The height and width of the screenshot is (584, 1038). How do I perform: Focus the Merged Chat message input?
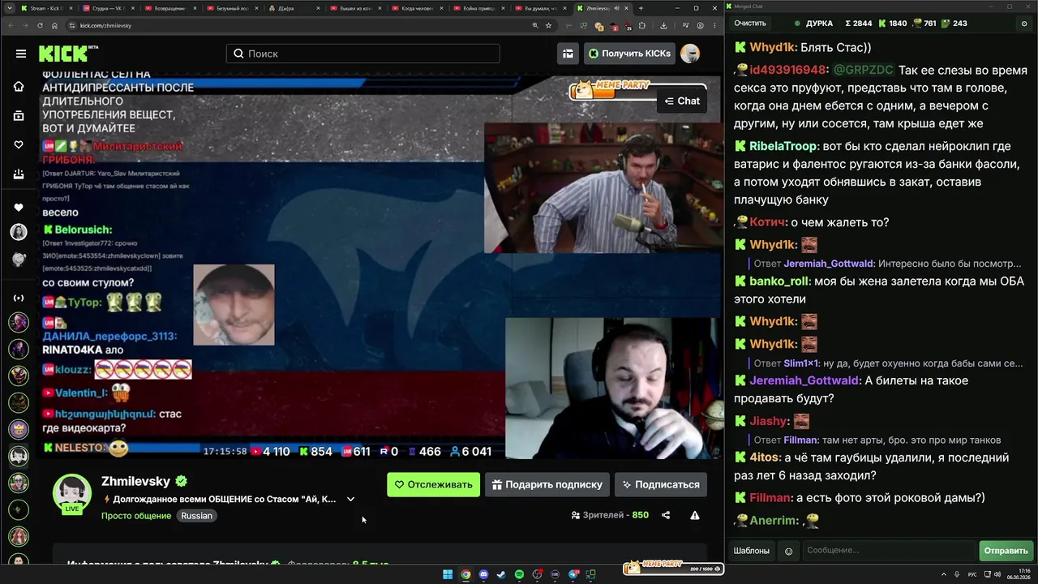coord(889,551)
